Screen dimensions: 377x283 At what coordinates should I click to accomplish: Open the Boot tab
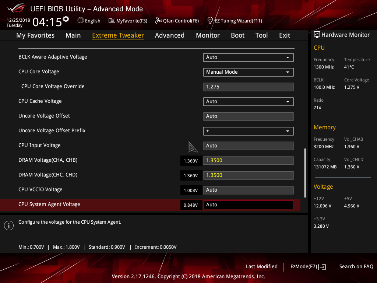tap(237, 35)
